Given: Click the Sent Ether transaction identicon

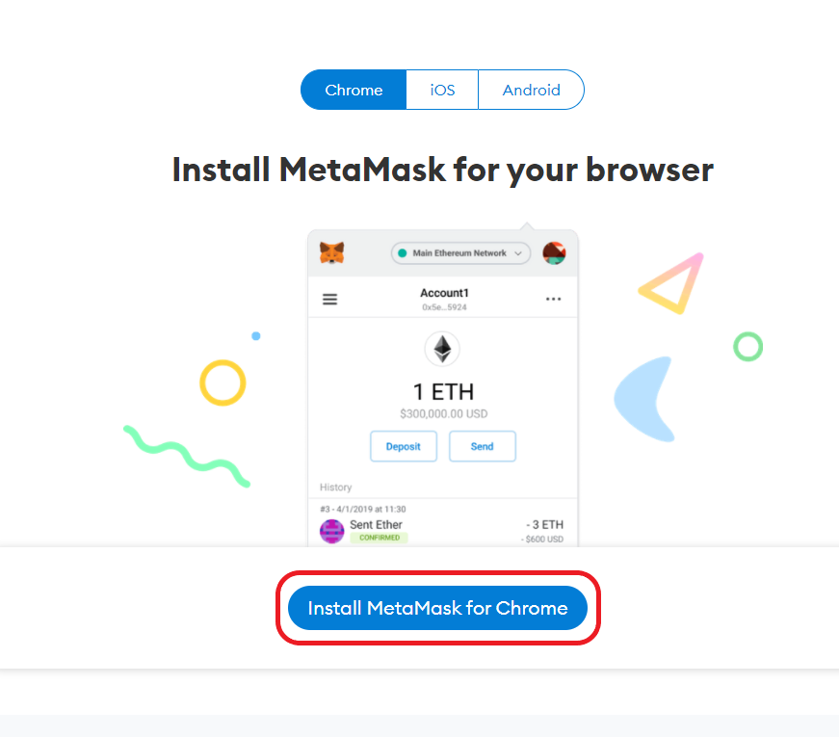Looking at the screenshot, I should (331, 532).
